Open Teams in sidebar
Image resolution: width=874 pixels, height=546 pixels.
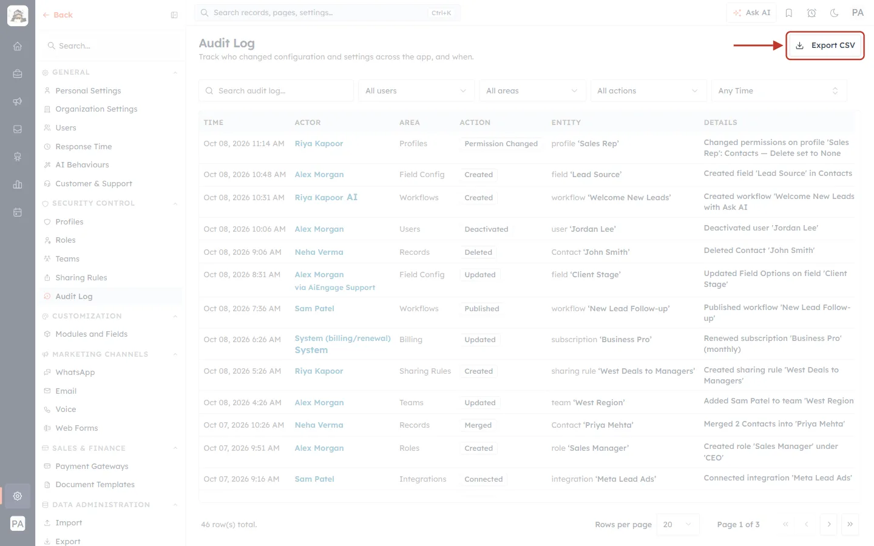click(67, 259)
